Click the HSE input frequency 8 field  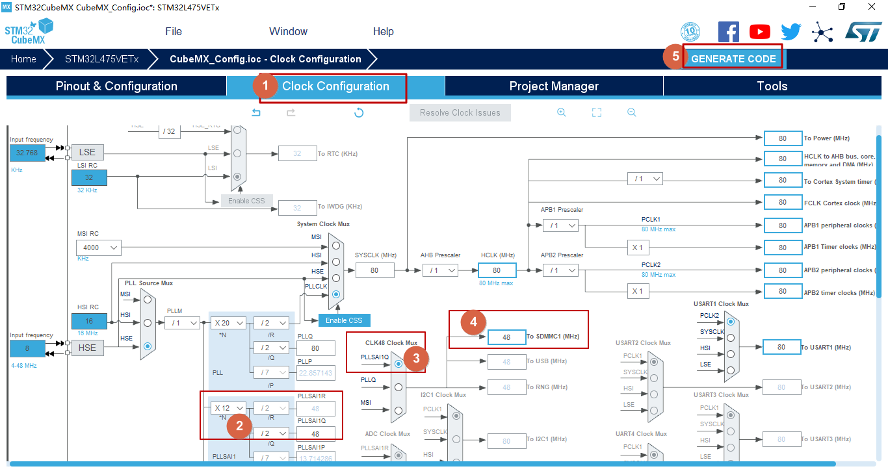(x=27, y=348)
